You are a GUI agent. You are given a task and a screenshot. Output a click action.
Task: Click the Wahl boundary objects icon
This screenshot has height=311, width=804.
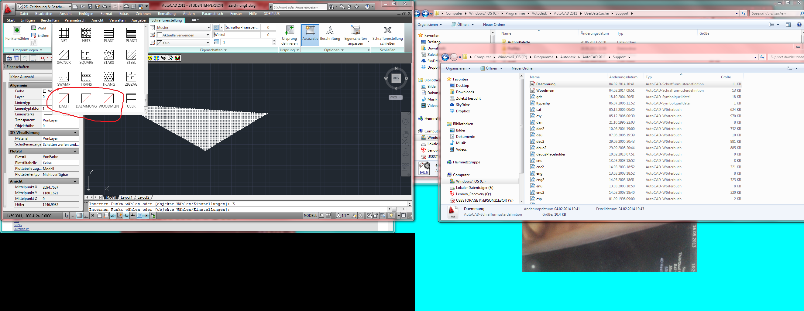pyautogui.click(x=34, y=28)
